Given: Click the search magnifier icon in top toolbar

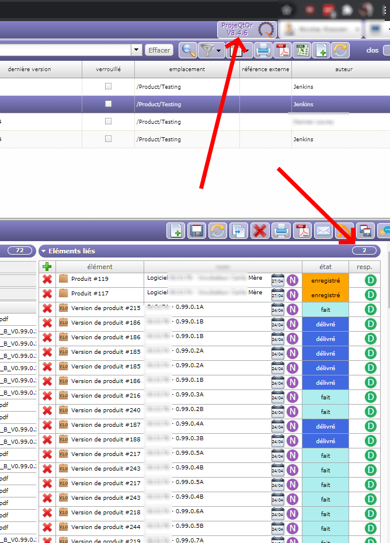Looking at the screenshot, I should (187, 51).
